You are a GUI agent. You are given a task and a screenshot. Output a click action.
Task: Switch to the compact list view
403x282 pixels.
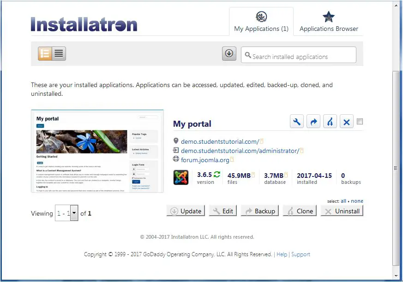58,53
